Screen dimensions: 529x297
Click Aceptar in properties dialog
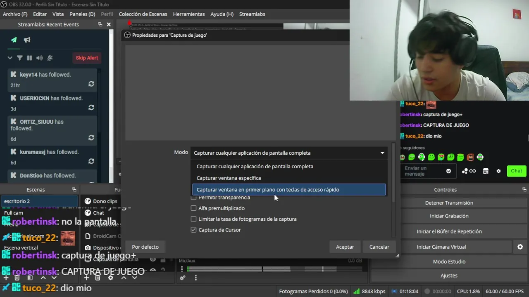click(345, 247)
